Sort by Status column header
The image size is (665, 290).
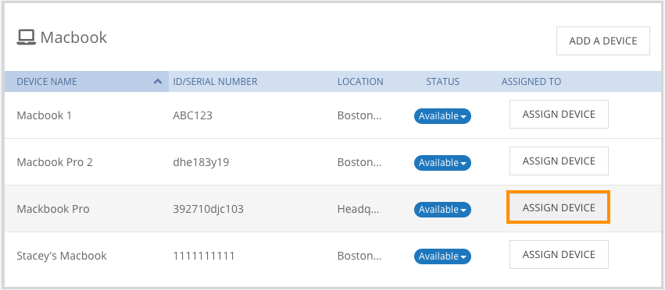pos(443,82)
